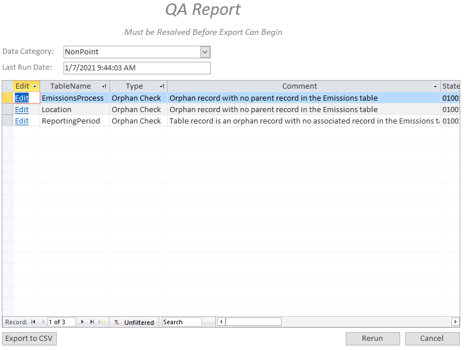The height and width of the screenshot is (350, 466).
Task: Open the Data Category dropdown
Action: 204,51
